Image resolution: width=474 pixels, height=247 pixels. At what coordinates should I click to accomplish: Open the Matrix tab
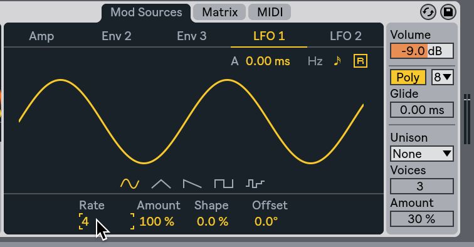[x=219, y=13]
